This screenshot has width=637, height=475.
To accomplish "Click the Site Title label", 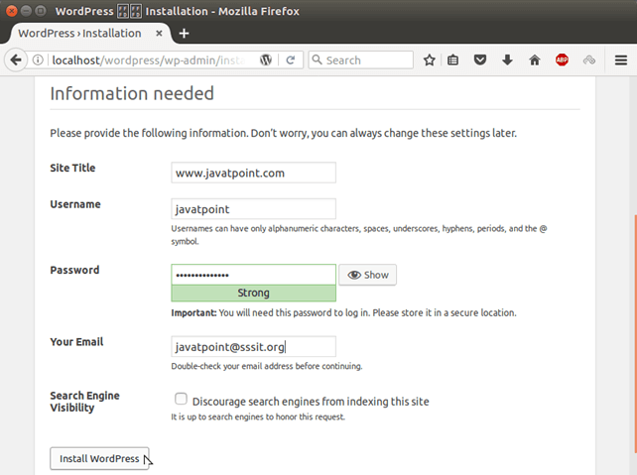I will point(72,168).
